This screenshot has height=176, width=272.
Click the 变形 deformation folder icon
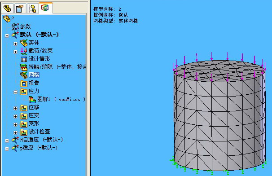coord(24,124)
